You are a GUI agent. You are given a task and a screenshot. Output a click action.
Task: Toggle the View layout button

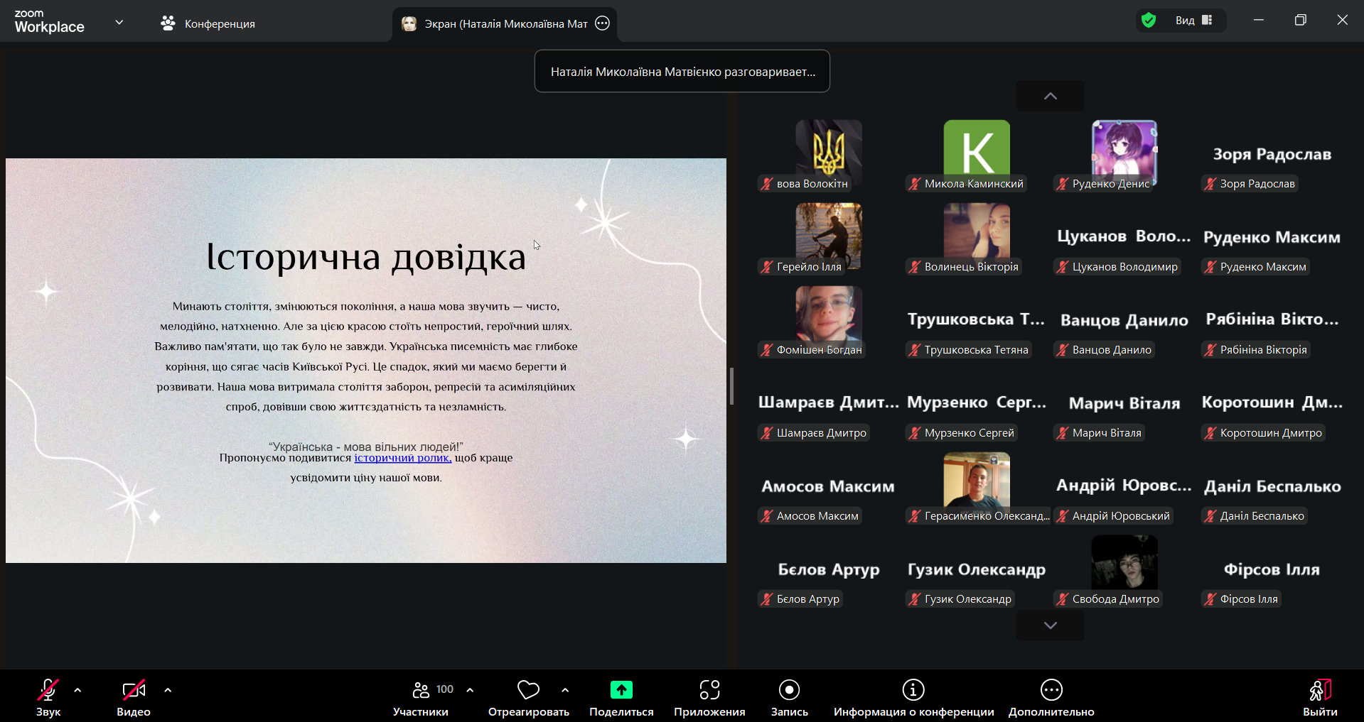point(1195,21)
